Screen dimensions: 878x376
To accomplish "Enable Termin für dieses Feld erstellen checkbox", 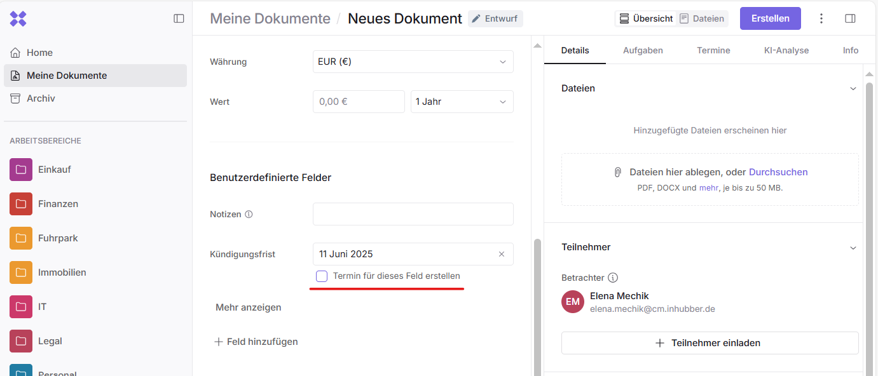I will click(322, 276).
